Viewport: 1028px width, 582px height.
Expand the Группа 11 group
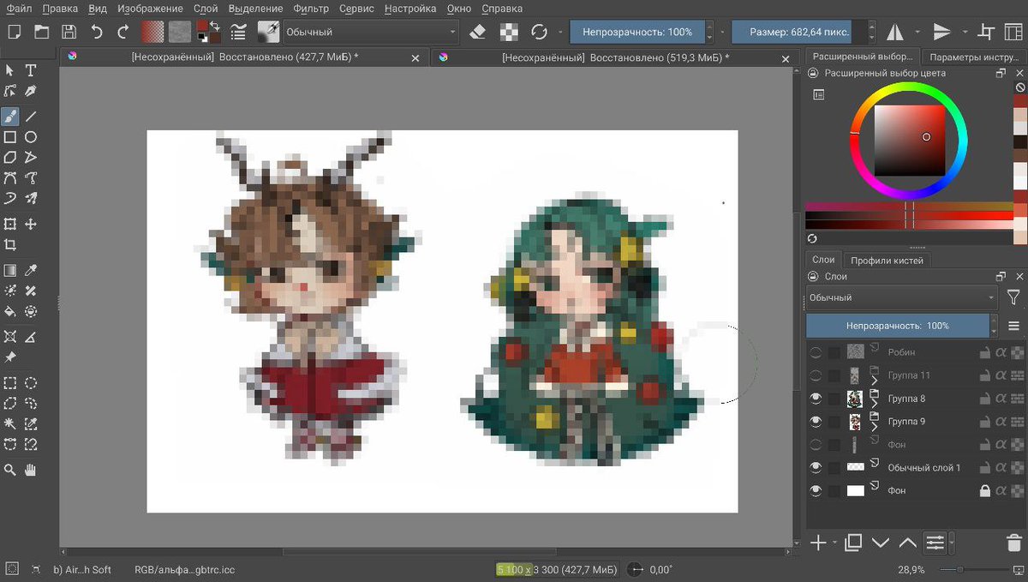tap(875, 380)
